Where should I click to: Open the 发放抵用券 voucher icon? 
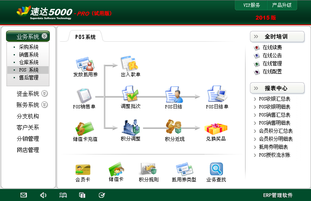pos(85,64)
